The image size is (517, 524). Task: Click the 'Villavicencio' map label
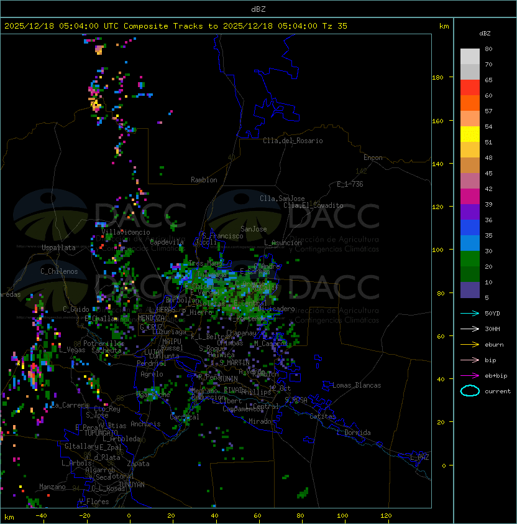[x=126, y=232]
